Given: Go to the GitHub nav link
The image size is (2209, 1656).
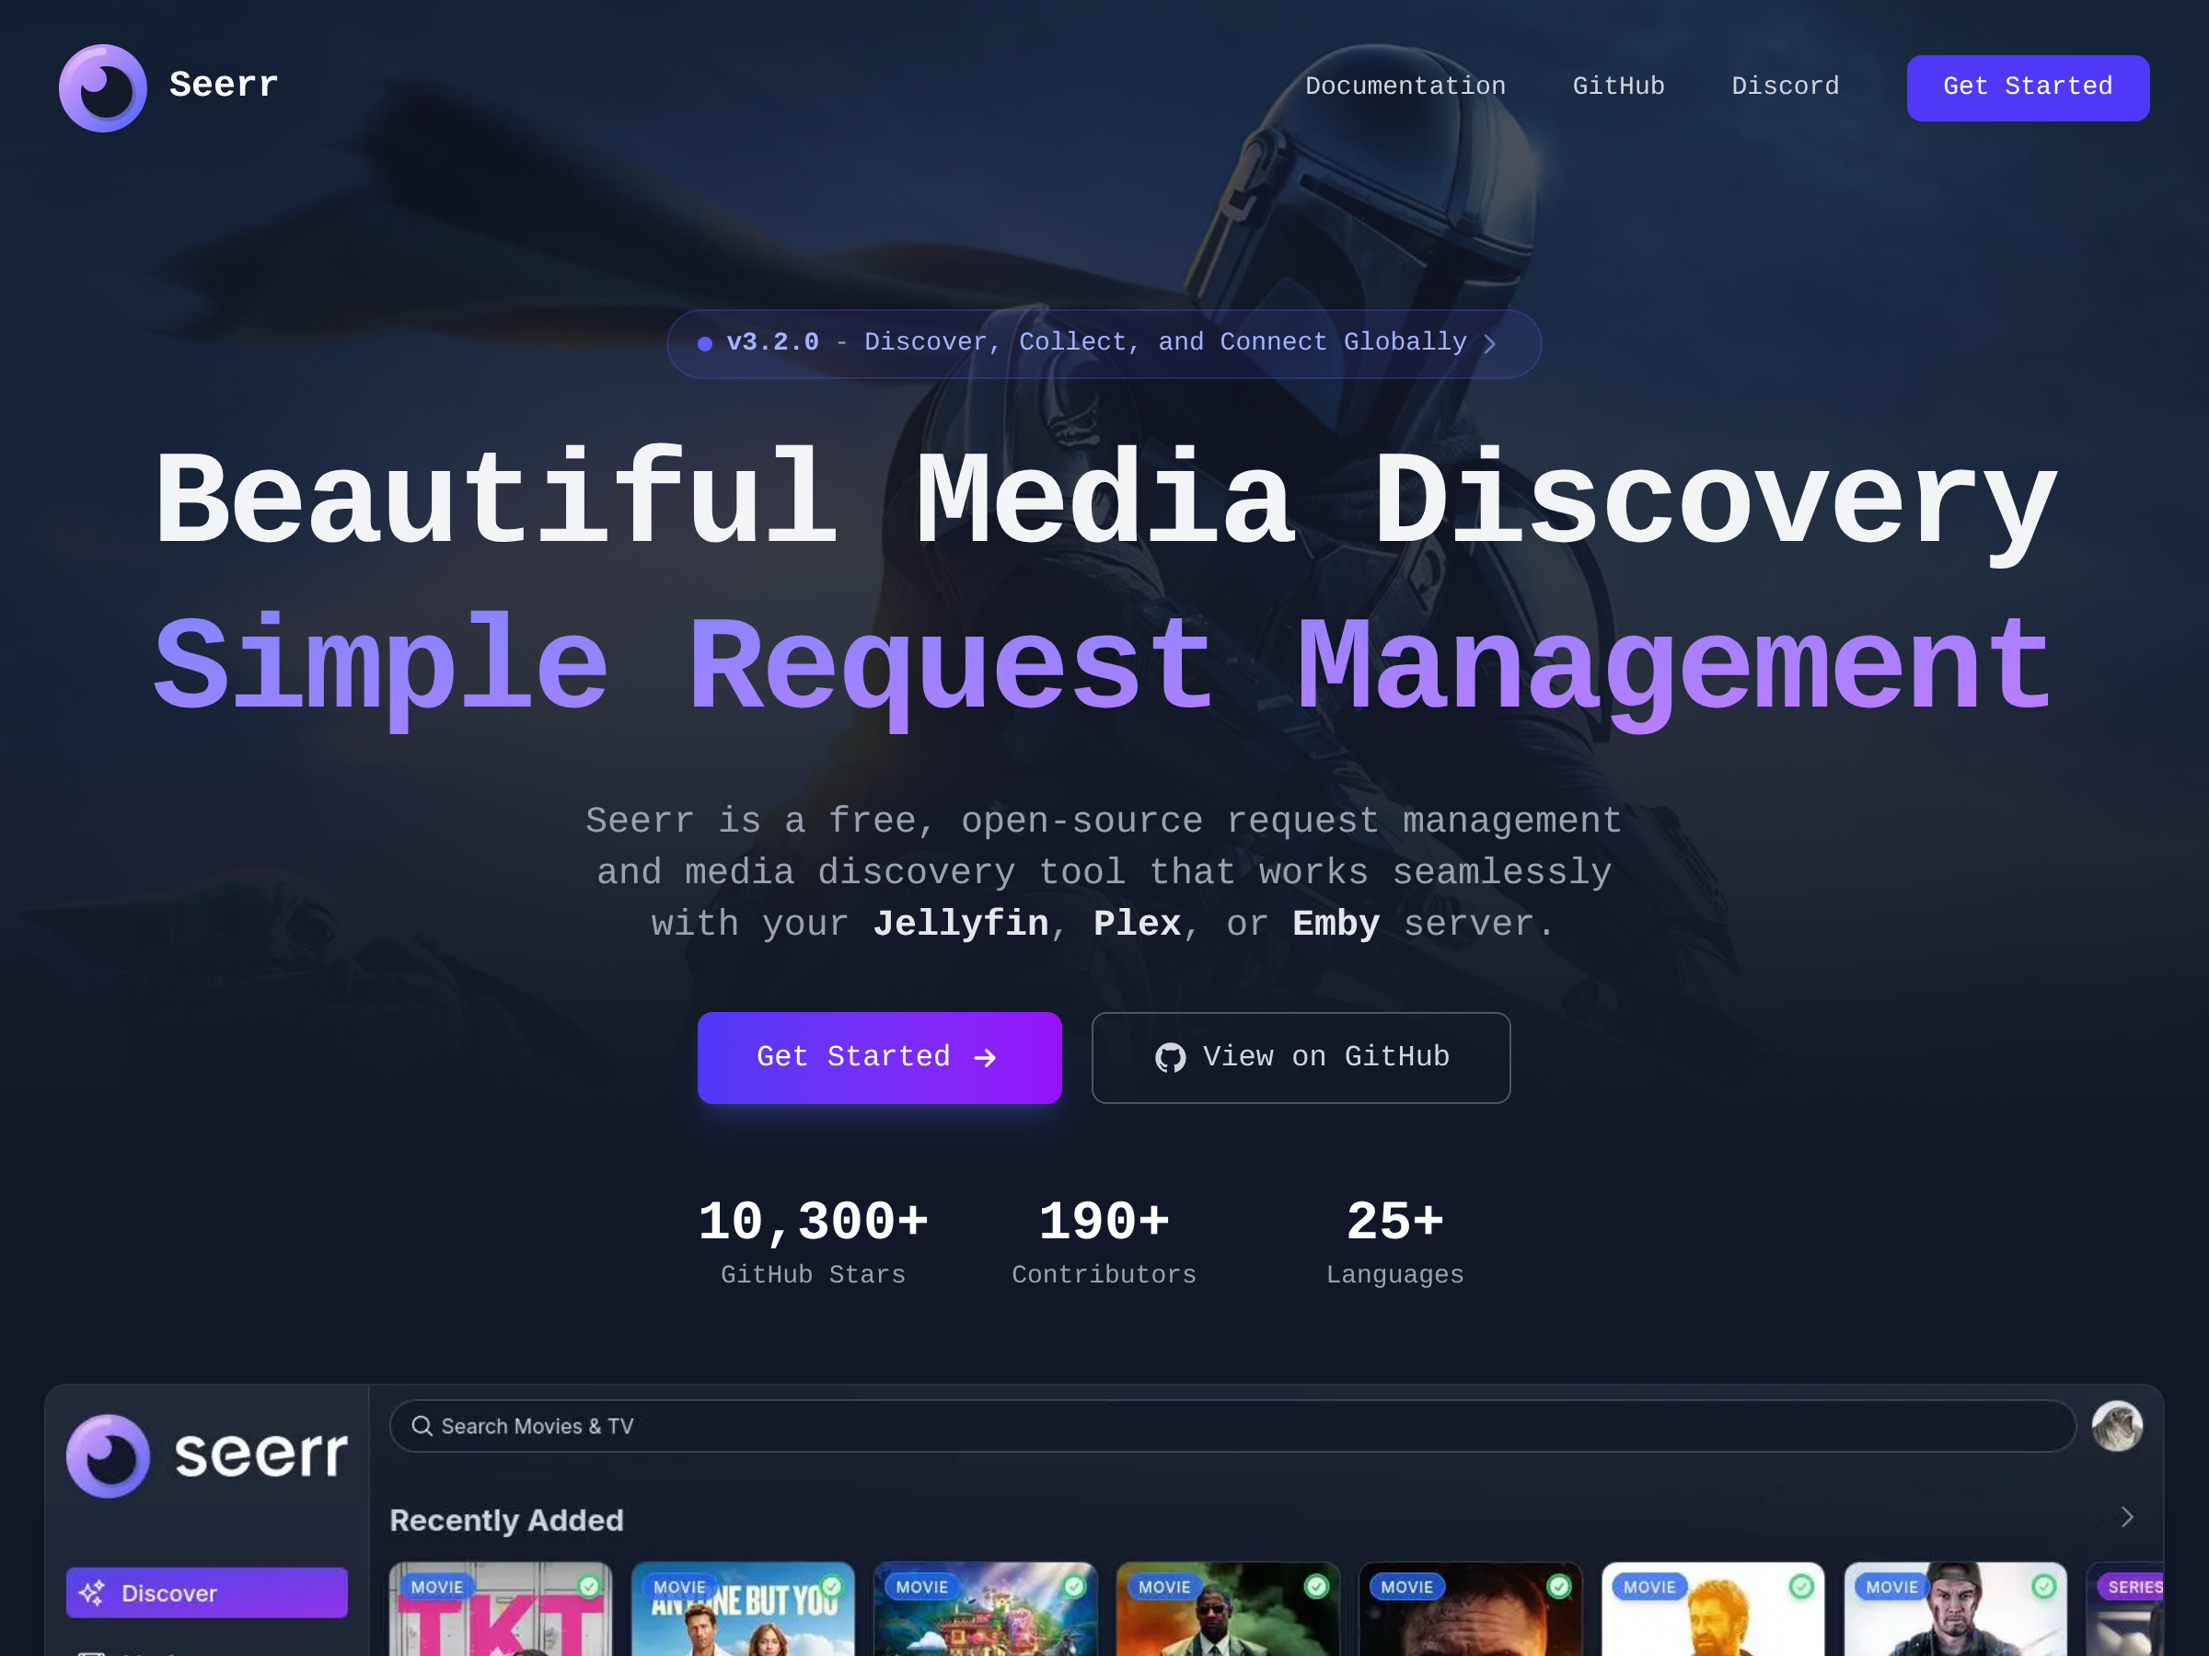Looking at the screenshot, I should click(x=1618, y=86).
